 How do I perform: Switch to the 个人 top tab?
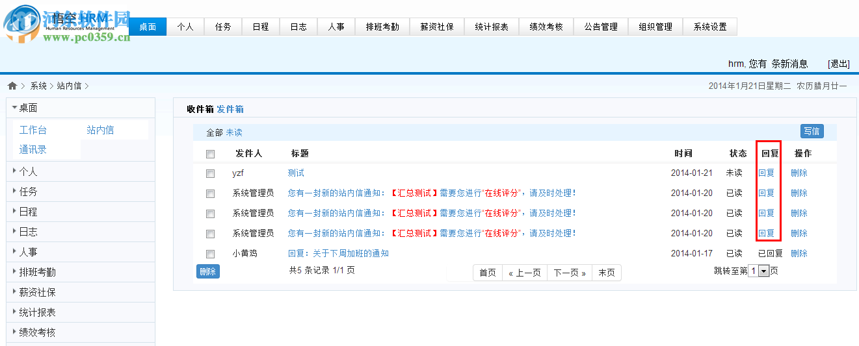[186, 27]
